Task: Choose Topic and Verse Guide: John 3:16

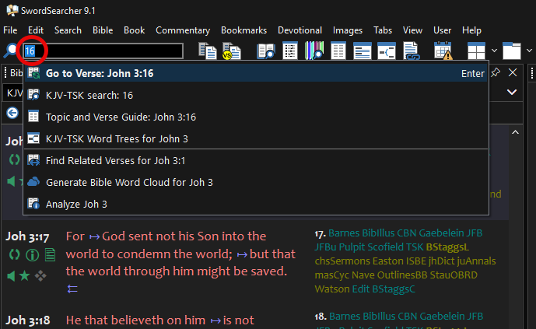Action: (256, 117)
